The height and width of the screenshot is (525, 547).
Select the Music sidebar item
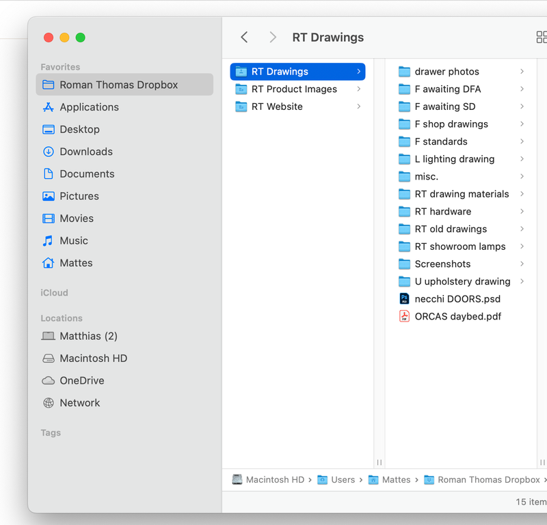73,240
